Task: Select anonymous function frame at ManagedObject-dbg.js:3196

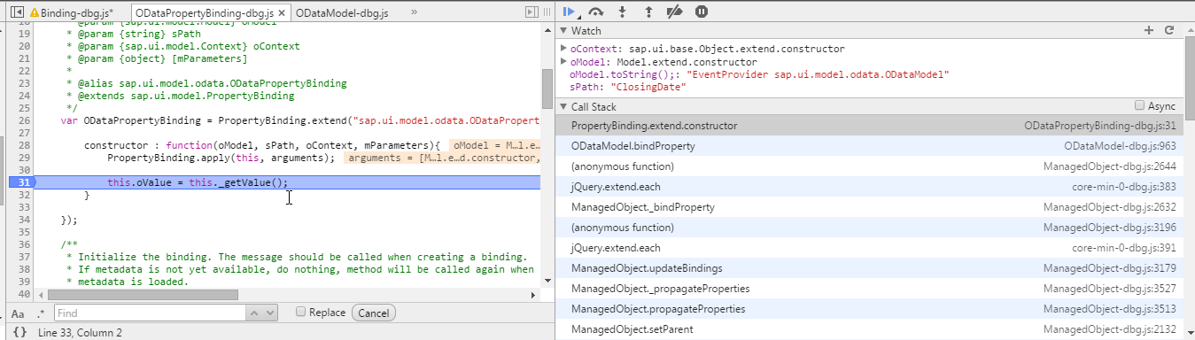Action: 871,228
